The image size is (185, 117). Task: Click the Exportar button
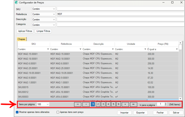pyautogui.click(x=140, y=113)
